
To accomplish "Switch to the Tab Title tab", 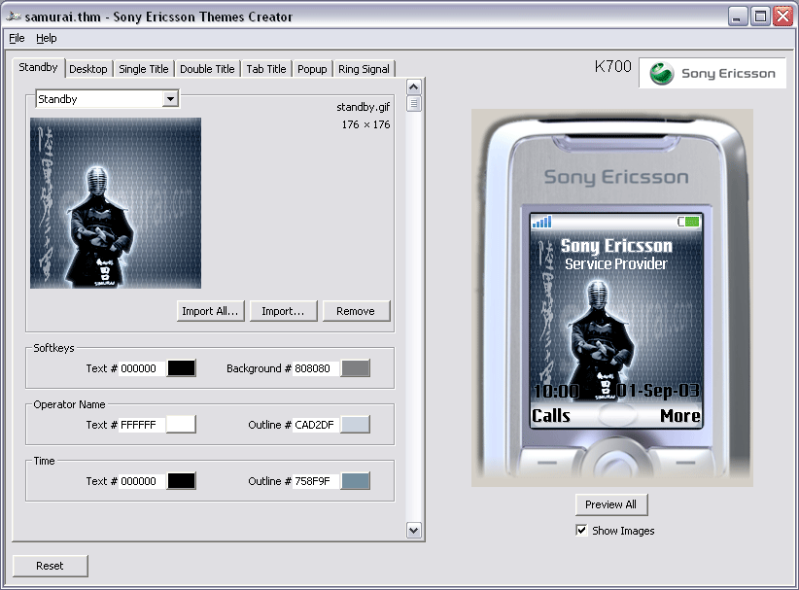I will coord(266,69).
